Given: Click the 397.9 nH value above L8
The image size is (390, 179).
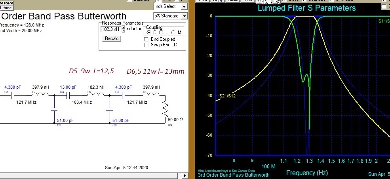Looking at the screenshot, I should click(152, 87).
